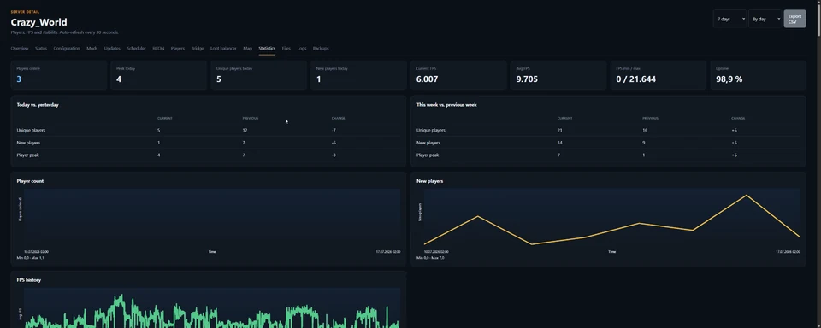Expand the By day grouping dropdown
This screenshot has height=328, width=821.
click(765, 19)
